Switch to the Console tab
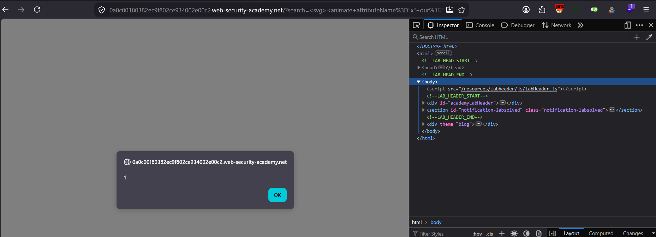Image resolution: width=656 pixels, height=237 pixels. [480, 25]
